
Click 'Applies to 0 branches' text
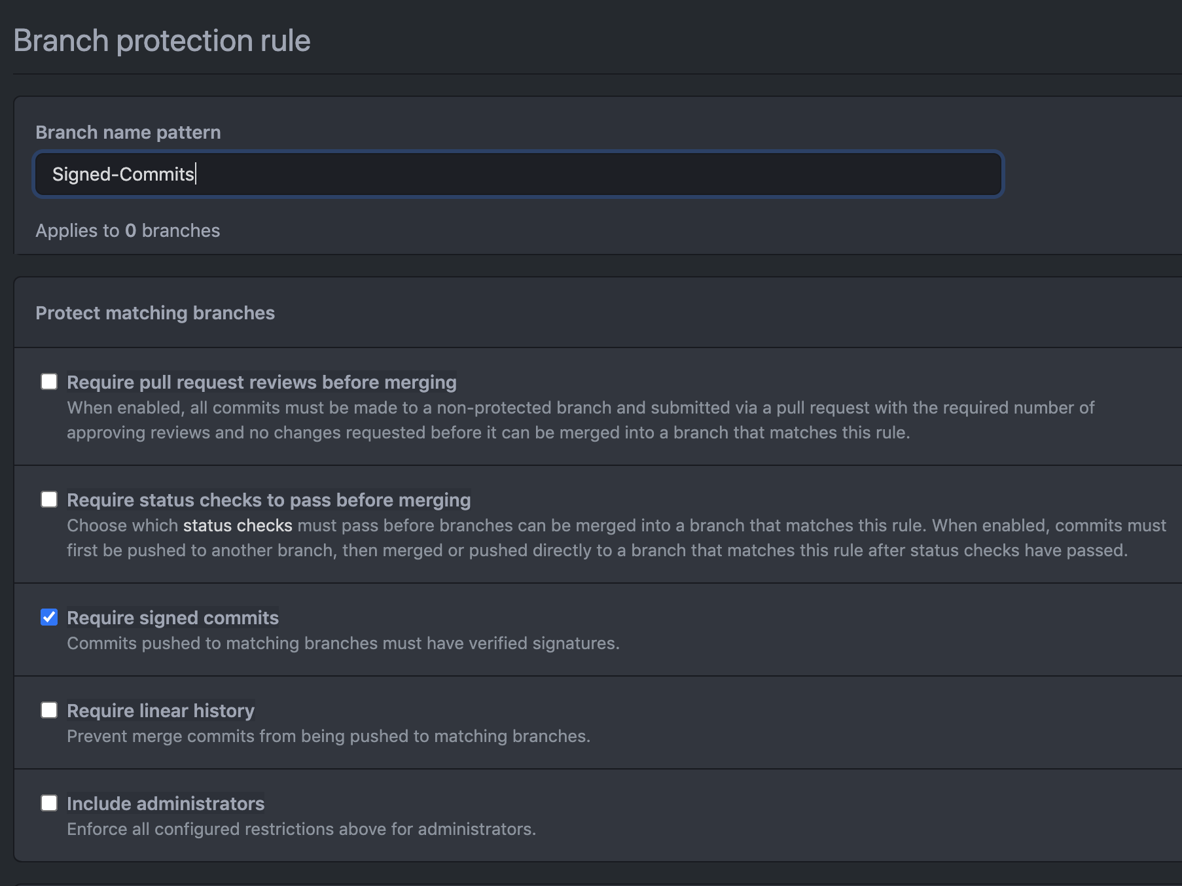pyautogui.click(x=128, y=230)
